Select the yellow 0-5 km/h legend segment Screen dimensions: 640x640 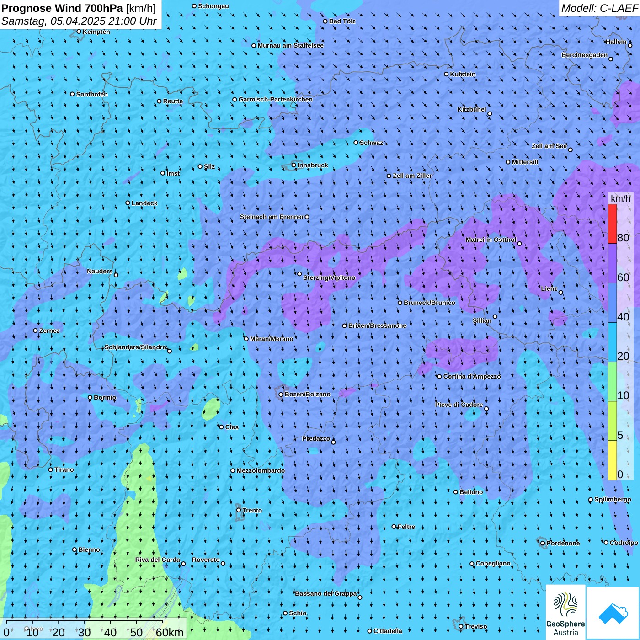click(612, 460)
